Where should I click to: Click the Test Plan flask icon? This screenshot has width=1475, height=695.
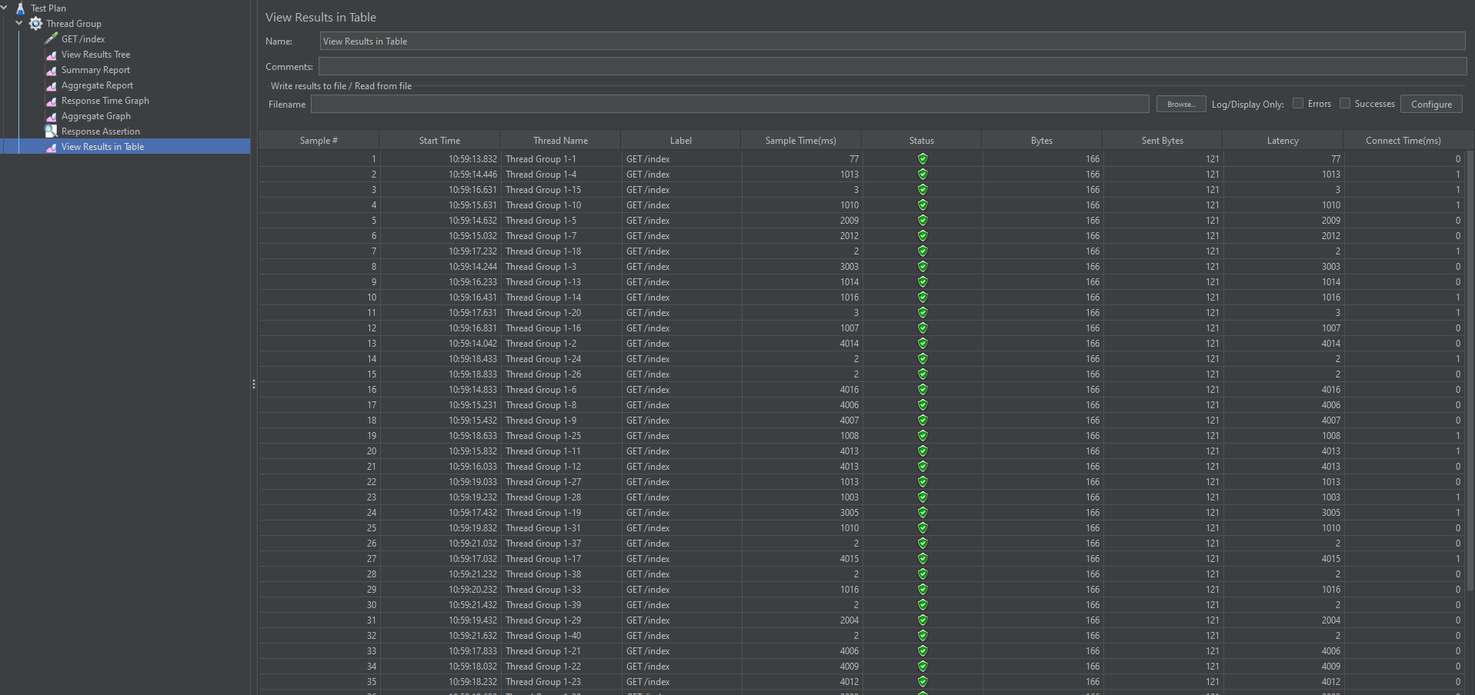click(x=21, y=8)
